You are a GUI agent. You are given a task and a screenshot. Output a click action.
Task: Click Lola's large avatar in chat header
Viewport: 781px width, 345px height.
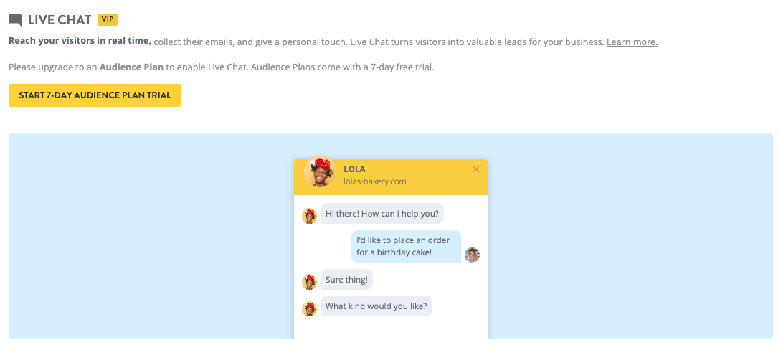[x=320, y=172]
